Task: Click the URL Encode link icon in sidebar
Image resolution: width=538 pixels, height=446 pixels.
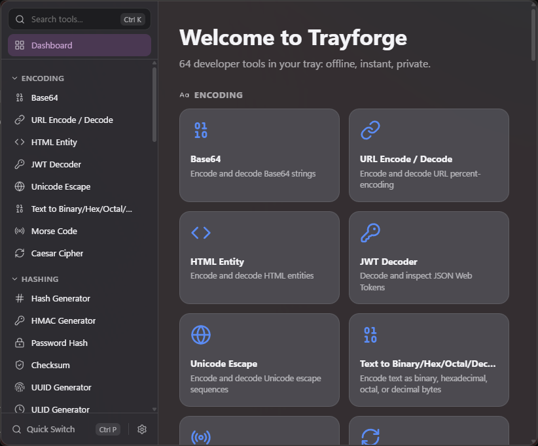Action: [x=20, y=120]
